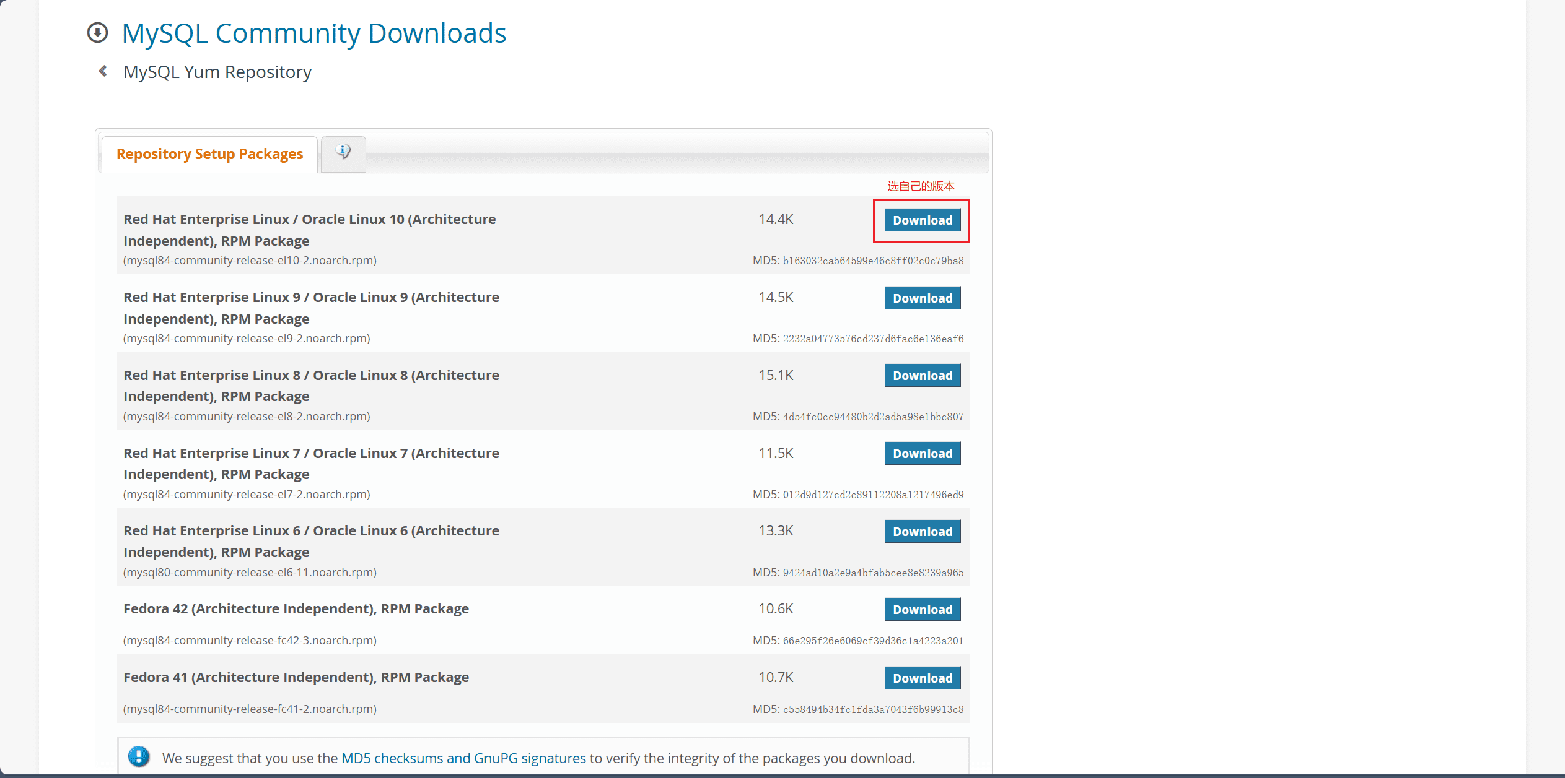Download the RHEL 6 / Oracle Linux 6 package

point(922,532)
